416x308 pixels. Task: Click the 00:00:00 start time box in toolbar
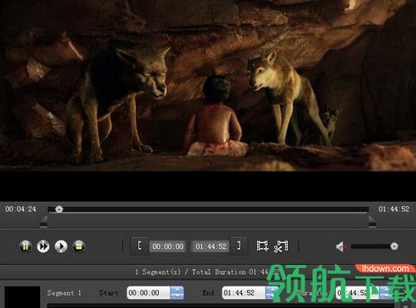point(168,246)
